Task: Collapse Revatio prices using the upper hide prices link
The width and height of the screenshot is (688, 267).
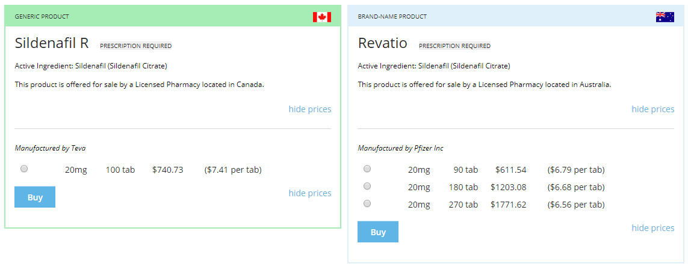Action: pyautogui.click(x=652, y=109)
